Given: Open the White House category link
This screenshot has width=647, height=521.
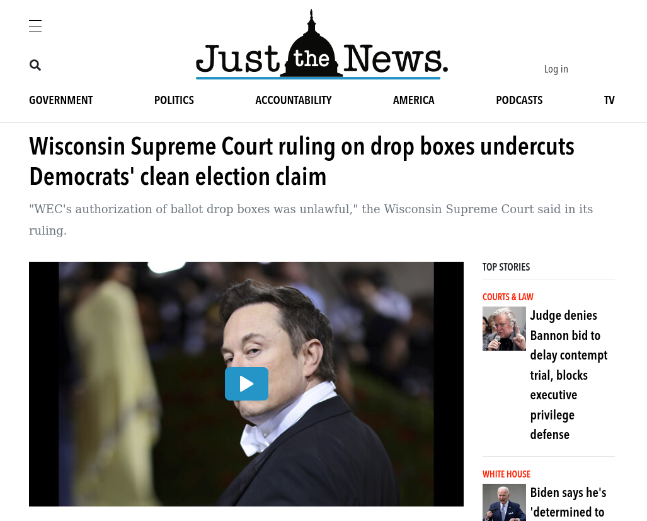Looking at the screenshot, I should (507, 474).
